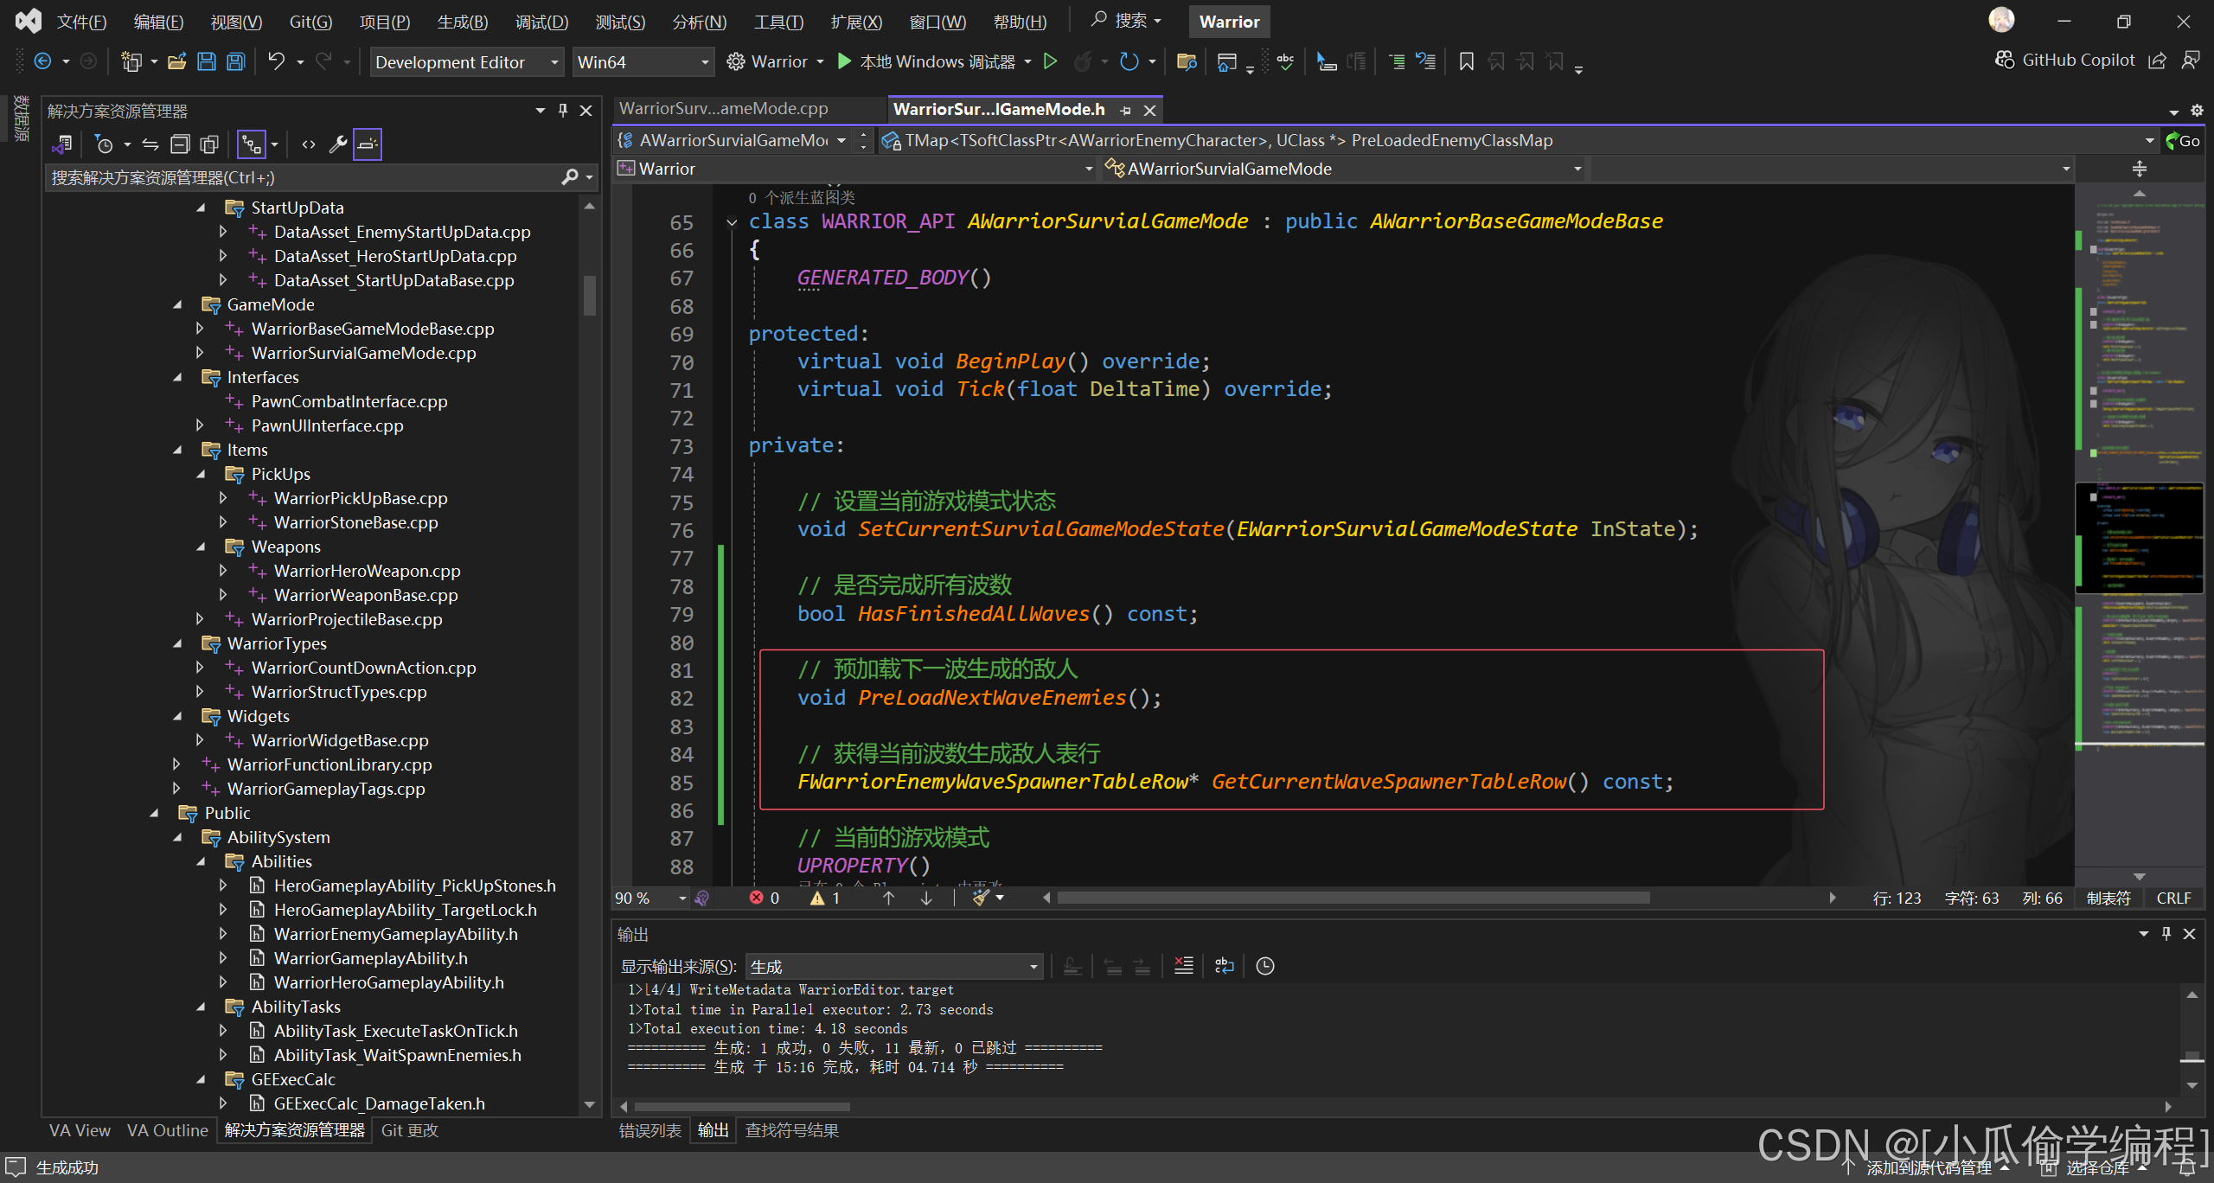Image resolution: width=2214 pixels, height=1183 pixels.
Task: Click the GitHub Copilot button
Action: click(x=2065, y=60)
